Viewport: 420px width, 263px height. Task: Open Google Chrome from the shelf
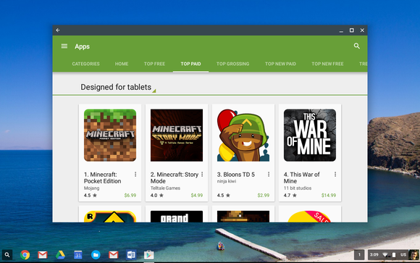click(x=25, y=255)
